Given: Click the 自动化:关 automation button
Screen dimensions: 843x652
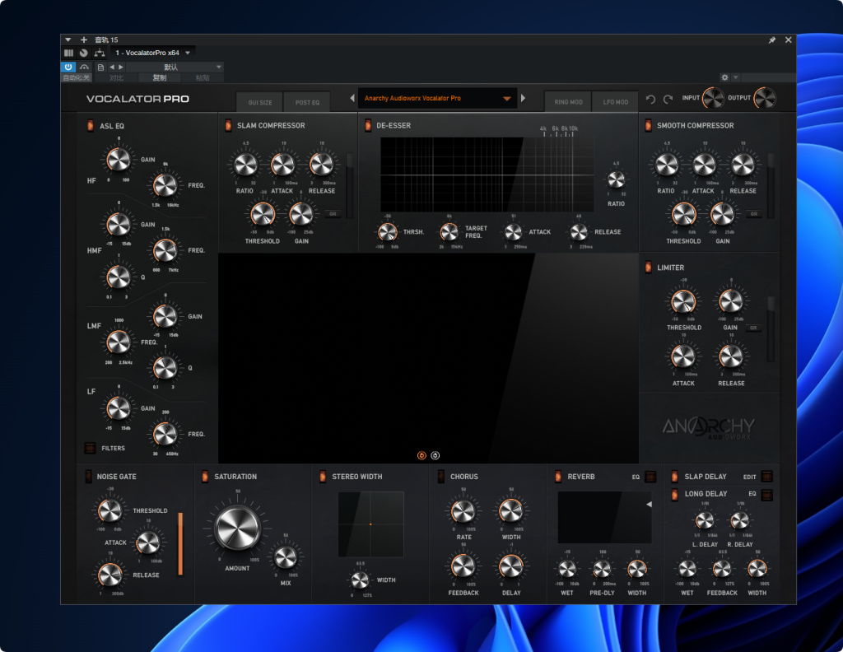Looking at the screenshot, I should click(x=76, y=78).
